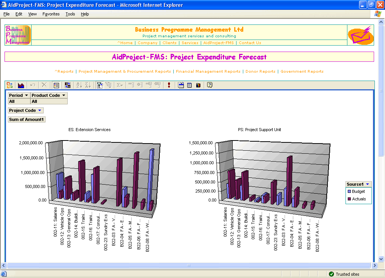
Task: Open the Edit menu
Action: pos(19,14)
